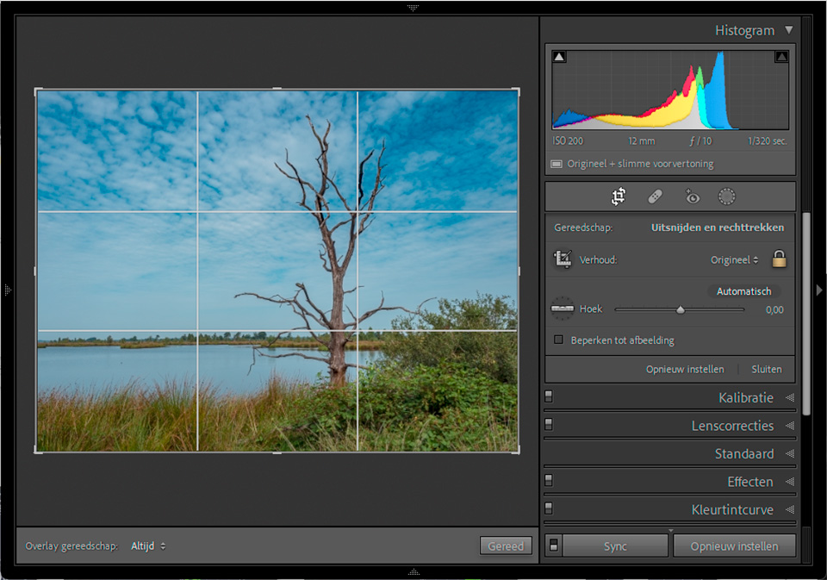This screenshot has width=827, height=580.
Task: Toggle highlight clipping indicator in histogram
Action: (x=781, y=57)
